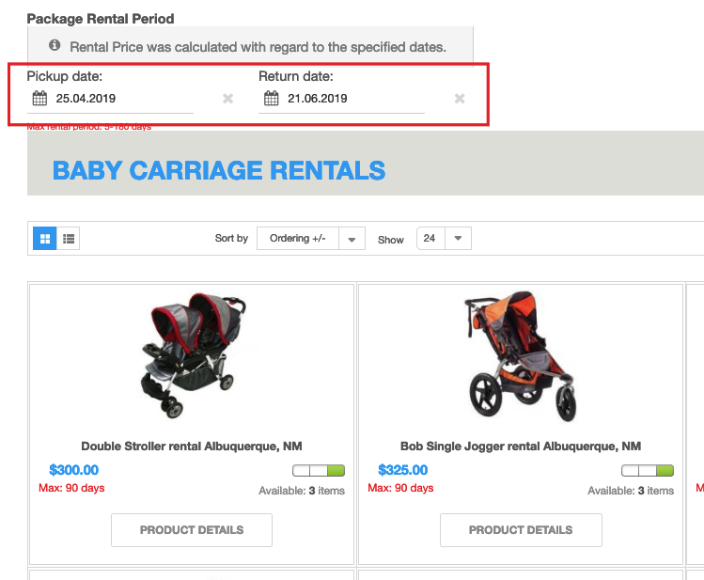704x580 pixels.
Task: Click the info icon beside rental price notice
Action: coord(55,45)
